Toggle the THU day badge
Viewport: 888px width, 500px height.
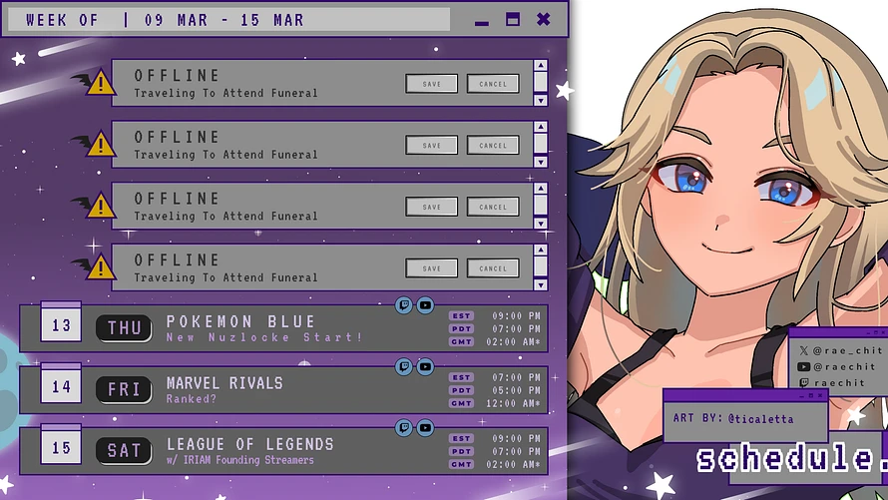pos(124,327)
